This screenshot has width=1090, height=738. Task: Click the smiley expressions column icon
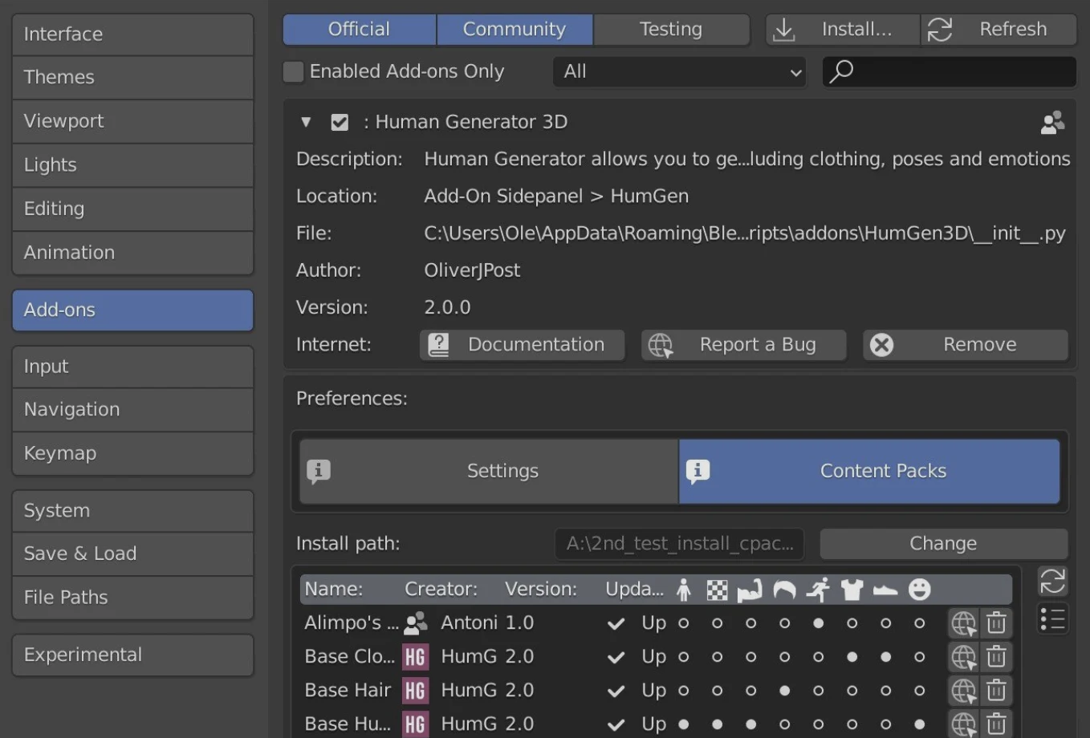tap(919, 590)
